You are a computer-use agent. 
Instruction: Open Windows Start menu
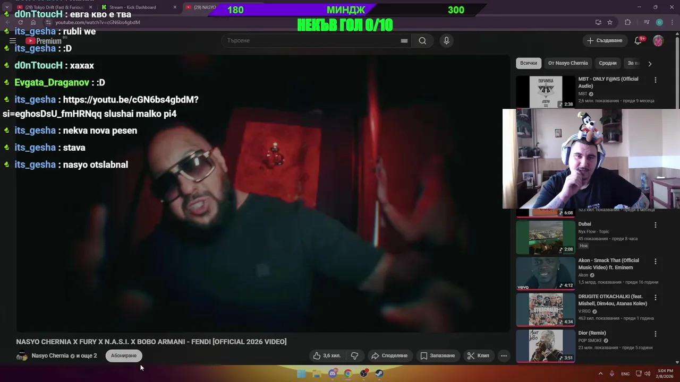(x=301, y=374)
